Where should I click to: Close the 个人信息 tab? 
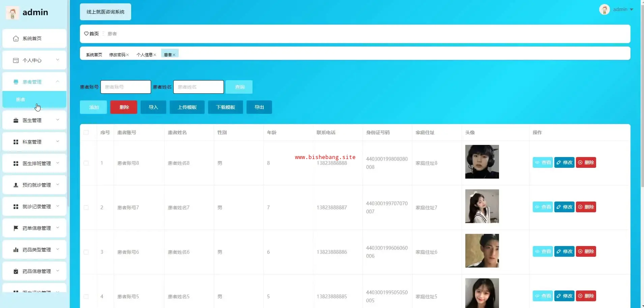click(x=155, y=55)
